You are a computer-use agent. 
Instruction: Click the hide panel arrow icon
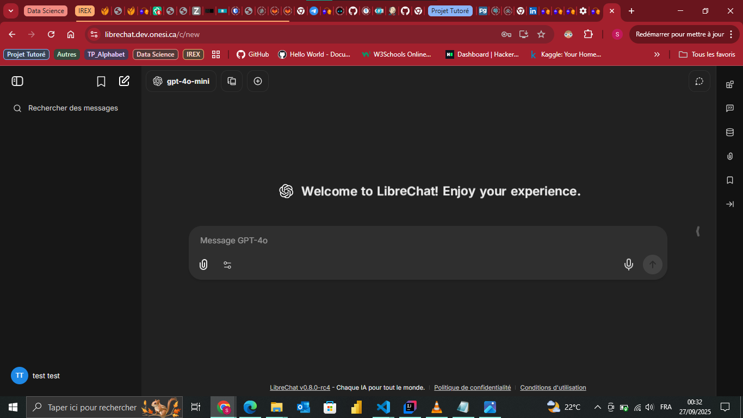(730, 204)
